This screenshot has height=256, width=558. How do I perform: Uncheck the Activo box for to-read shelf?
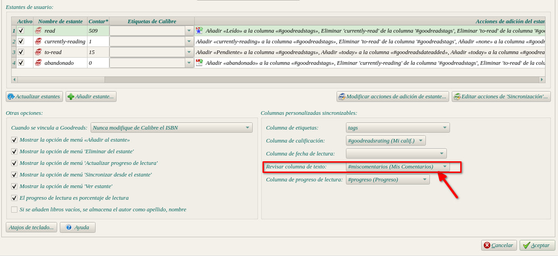pyautogui.click(x=21, y=52)
